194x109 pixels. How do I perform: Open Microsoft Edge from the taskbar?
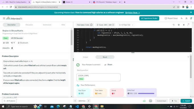coord(58,106)
